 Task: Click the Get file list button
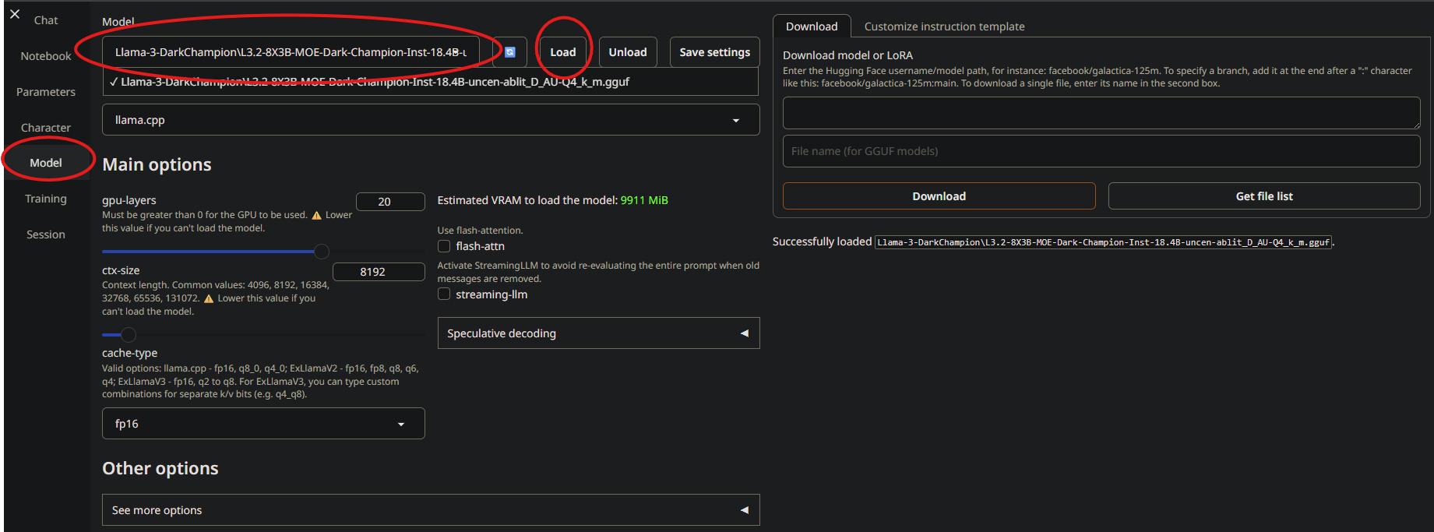[x=1263, y=196]
